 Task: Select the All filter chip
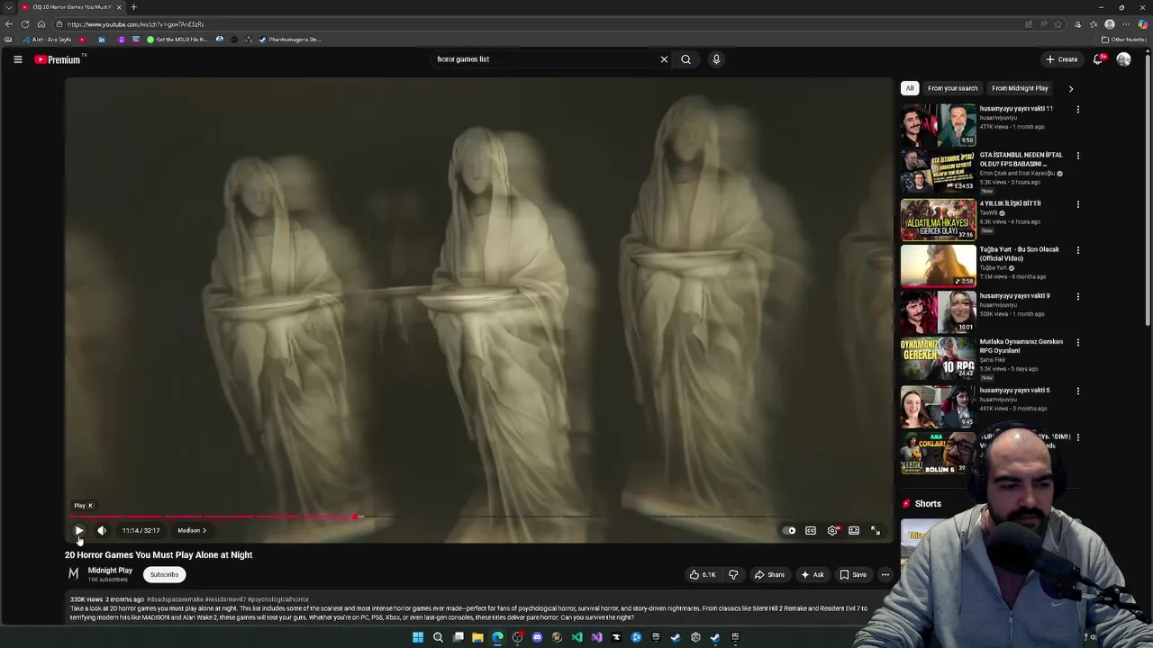point(910,88)
